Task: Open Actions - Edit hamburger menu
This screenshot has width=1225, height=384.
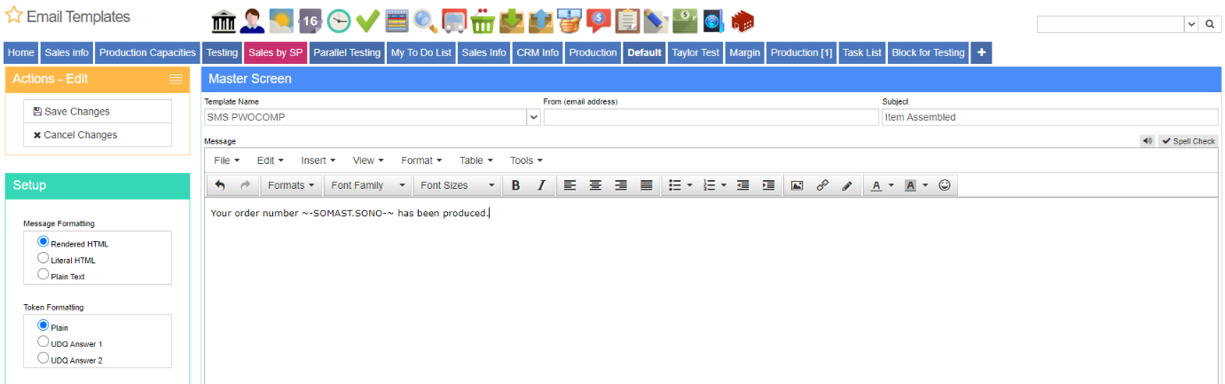Action: (x=176, y=79)
